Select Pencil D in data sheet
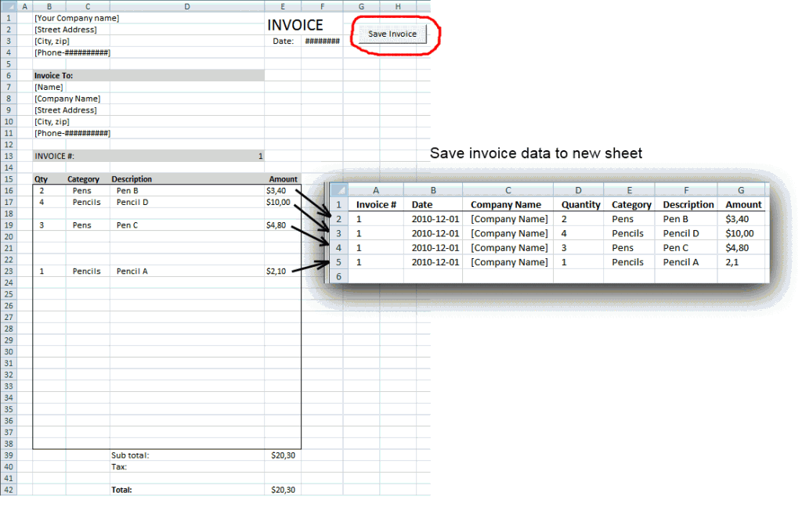This screenshot has height=525, width=802. tap(681, 234)
